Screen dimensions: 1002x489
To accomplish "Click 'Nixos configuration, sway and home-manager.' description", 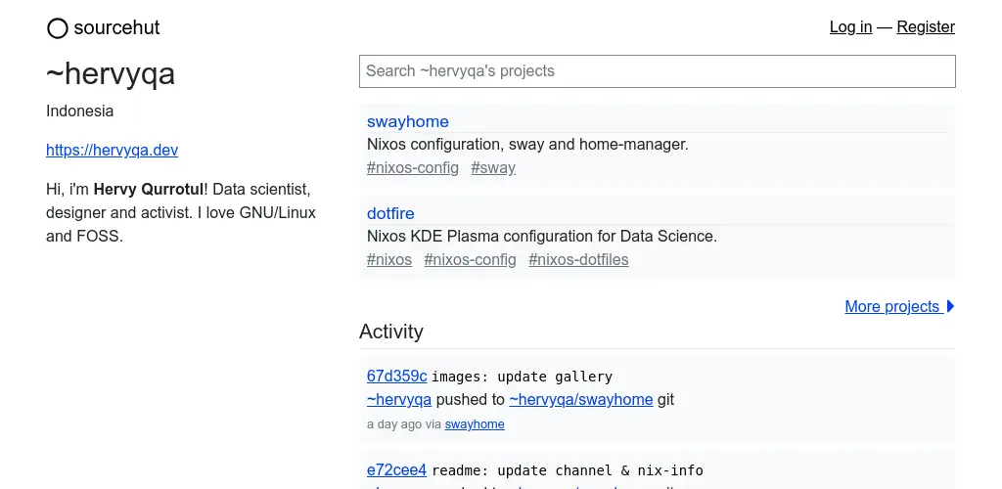I will coord(527,145).
